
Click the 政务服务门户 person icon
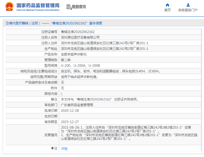[188, 5]
